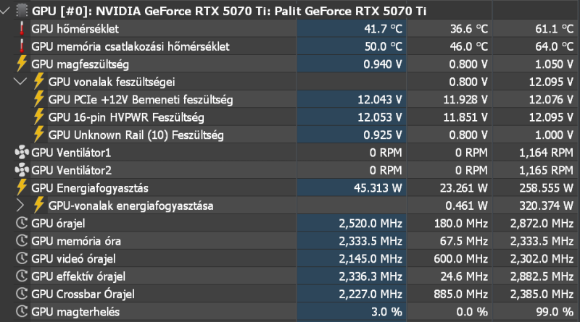Click fan icon next to GPU Ventilátor2
Screen dimensions: 580x322
pyautogui.click(x=22, y=170)
